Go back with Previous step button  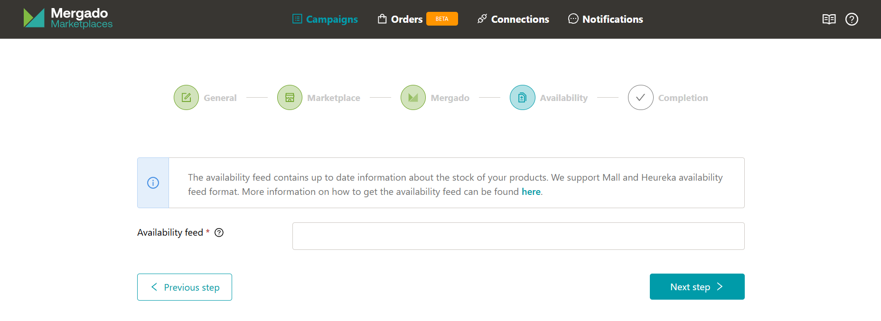pyautogui.click(x=185, y=287)
